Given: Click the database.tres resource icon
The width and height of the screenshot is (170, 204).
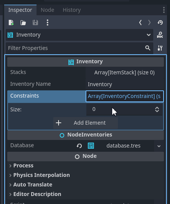Looking at the screenshot, I should (x=91, y=146).
